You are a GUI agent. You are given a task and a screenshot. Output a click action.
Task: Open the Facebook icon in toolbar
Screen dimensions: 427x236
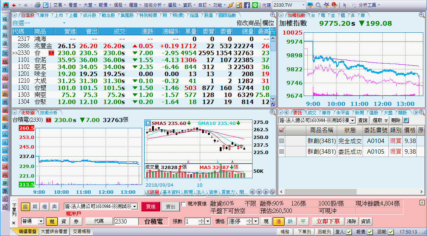[x=247, y=5]
